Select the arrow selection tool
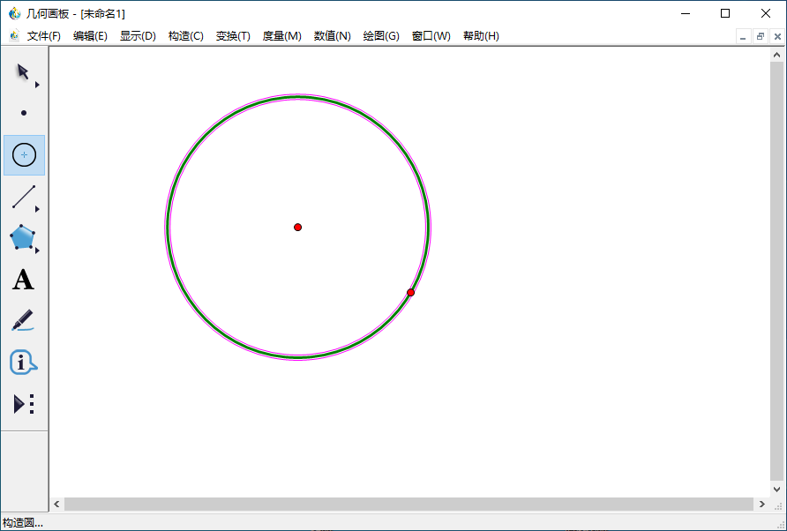Screen dimensions: 787x531 click(23, 71)
